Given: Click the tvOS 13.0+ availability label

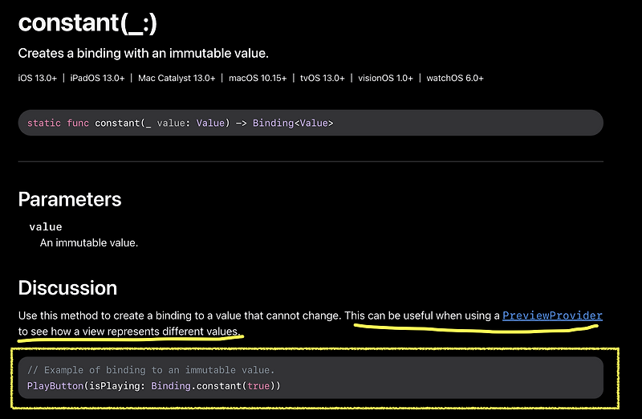Looking at the screenshot, I should pyautogui.click(x=323, y=78).
